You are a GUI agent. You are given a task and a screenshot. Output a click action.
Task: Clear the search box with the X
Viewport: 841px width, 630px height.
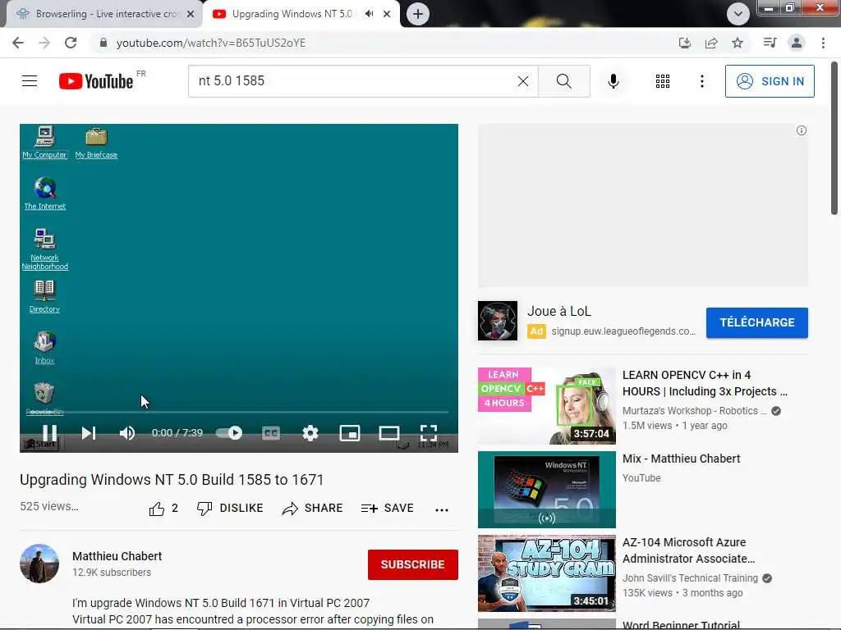523,81
